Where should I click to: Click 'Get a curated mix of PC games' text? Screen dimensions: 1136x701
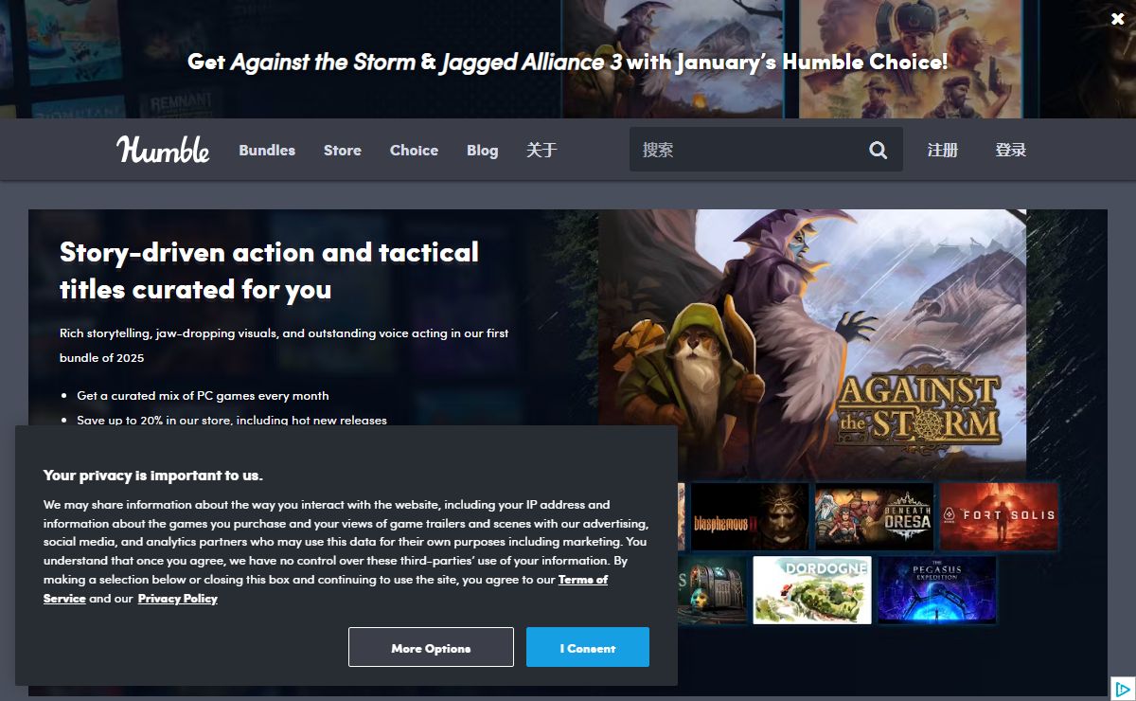203,395
